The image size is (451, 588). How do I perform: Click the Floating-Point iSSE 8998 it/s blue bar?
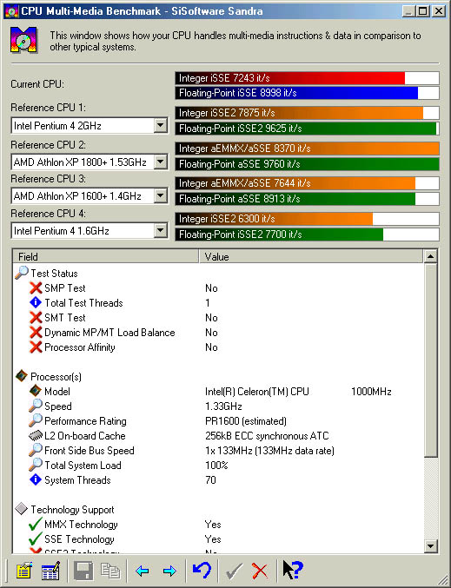(x=307, y=93)
